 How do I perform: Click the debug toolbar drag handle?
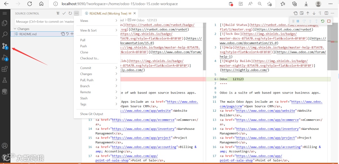coord(293,21)
